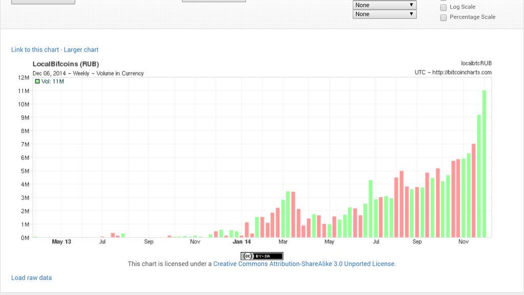Open the upper None dropdown
524x295 pixels.
(x=384, y=5)
